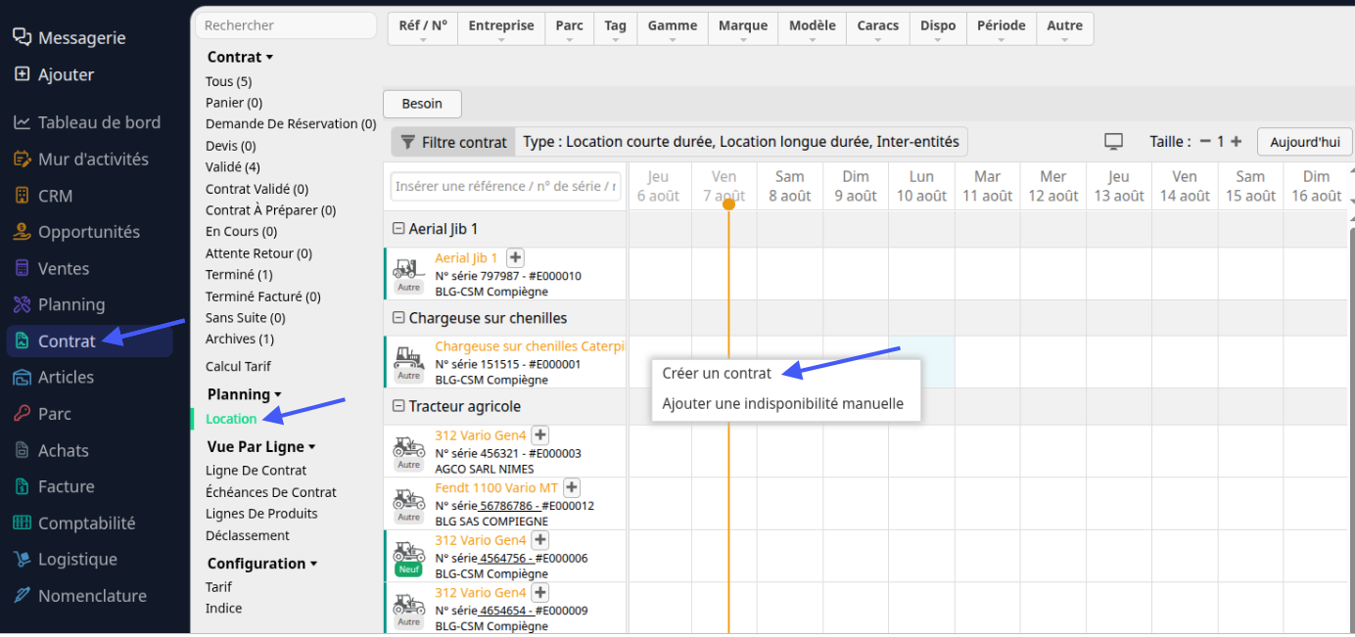The image size is (1355, 637).
Task: Choose Ajouter une indisponibilité manuelle
Action: [x=783, y=403]
